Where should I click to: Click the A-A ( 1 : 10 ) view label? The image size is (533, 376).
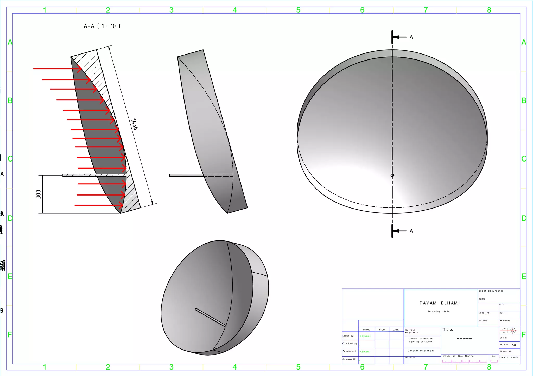(x=102, y=26)
